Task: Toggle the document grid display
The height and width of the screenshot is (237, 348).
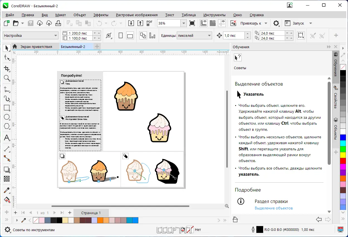Action: 213,23
